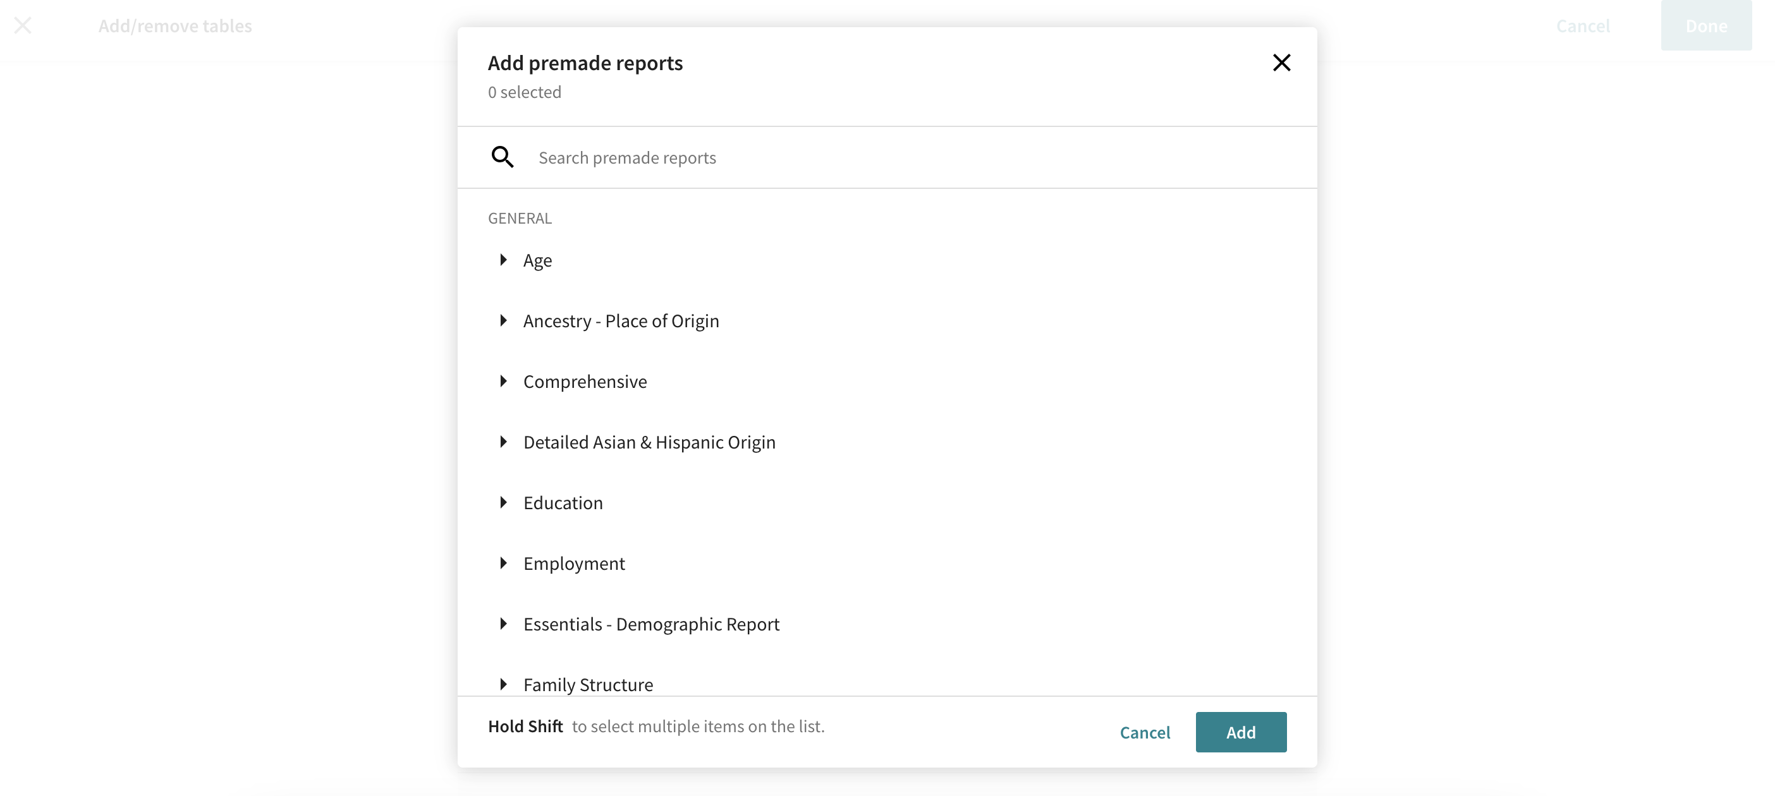
Task: Select the Employment list item
Action: (x=574, y=564)
